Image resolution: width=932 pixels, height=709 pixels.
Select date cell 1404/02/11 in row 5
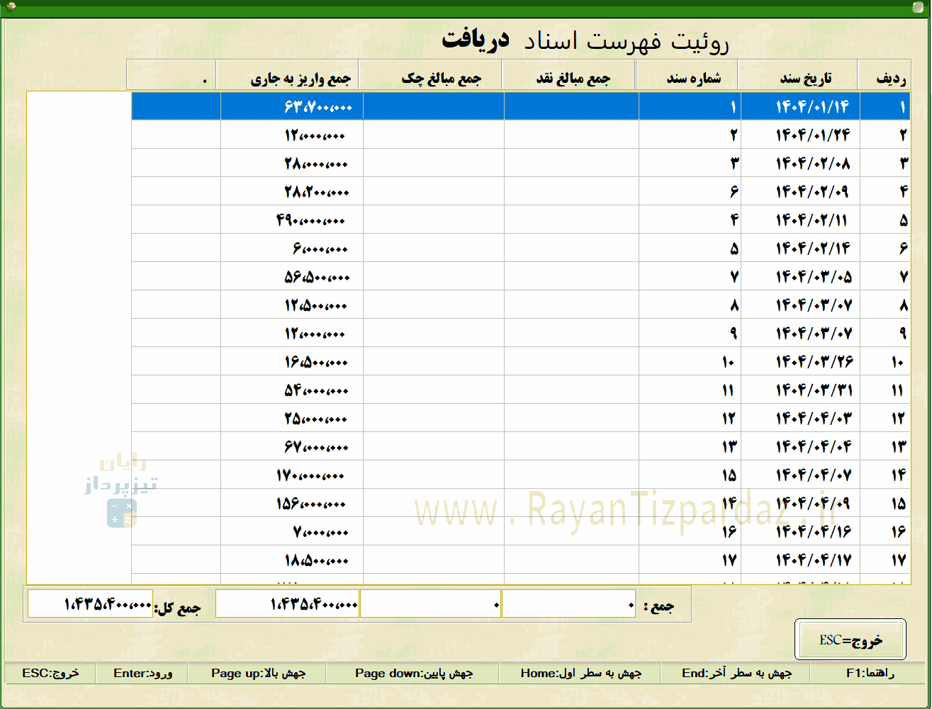[799, 220]
